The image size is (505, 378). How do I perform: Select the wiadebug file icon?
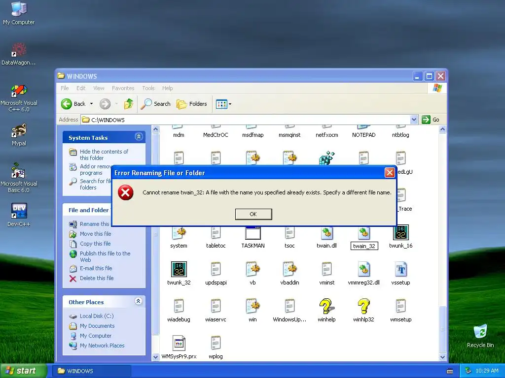[x=179, y=311]
